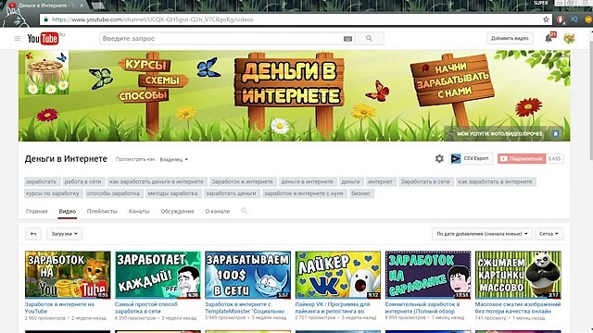The image size is (593, 333).
Task: Search within channel via magnifier icon
Action: click(x=244, y=211)
